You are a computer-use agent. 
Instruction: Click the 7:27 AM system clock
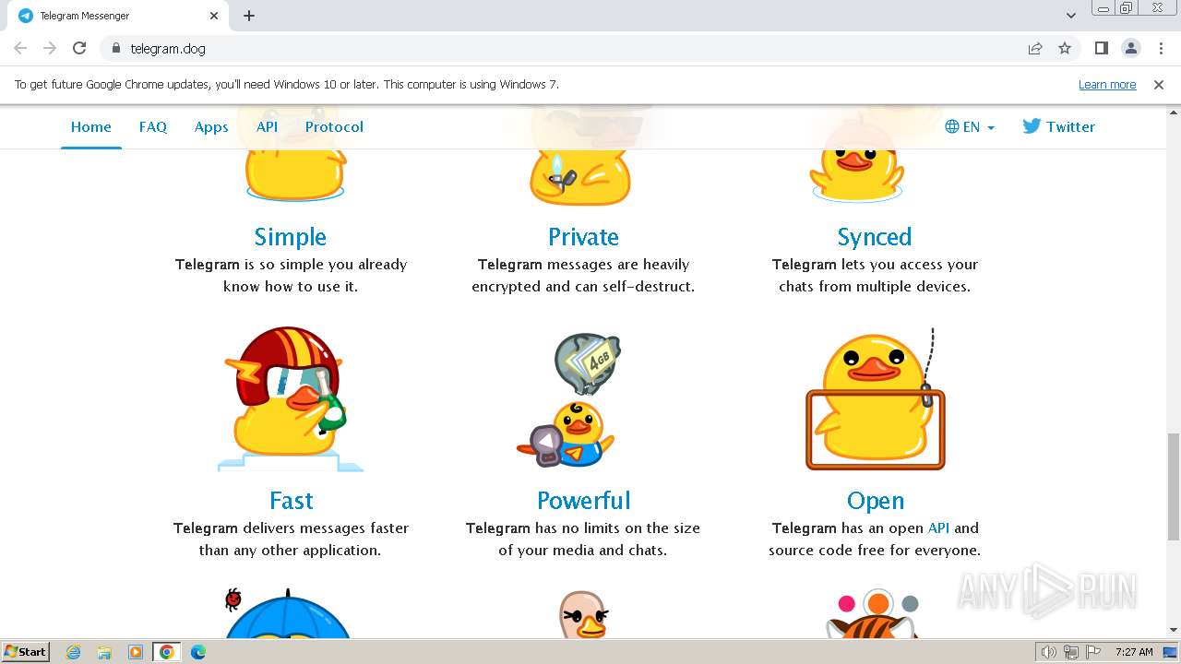pyautogui.click(x=1134, y=652)
